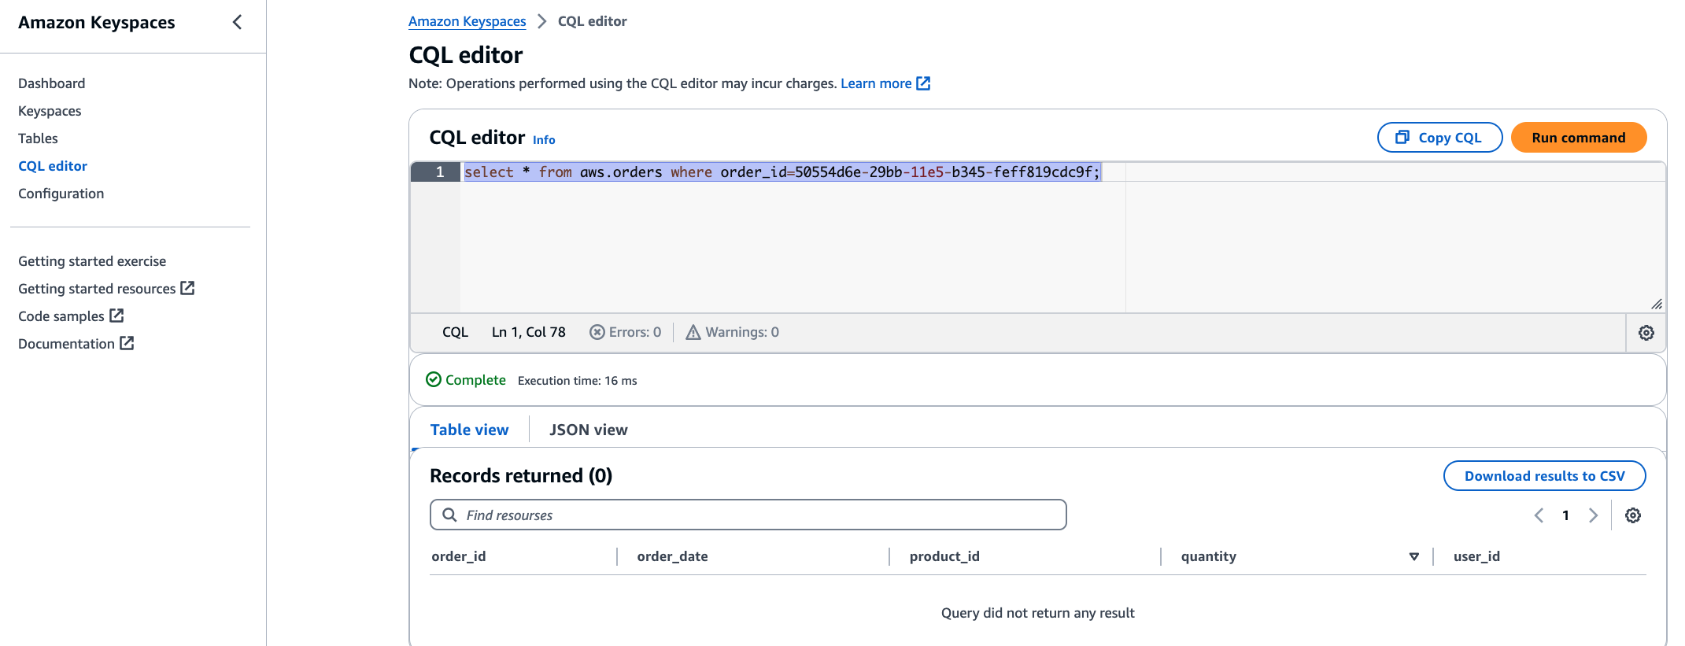Click the CQL language status label
The image size is (1685, 646).
[455, 332]
